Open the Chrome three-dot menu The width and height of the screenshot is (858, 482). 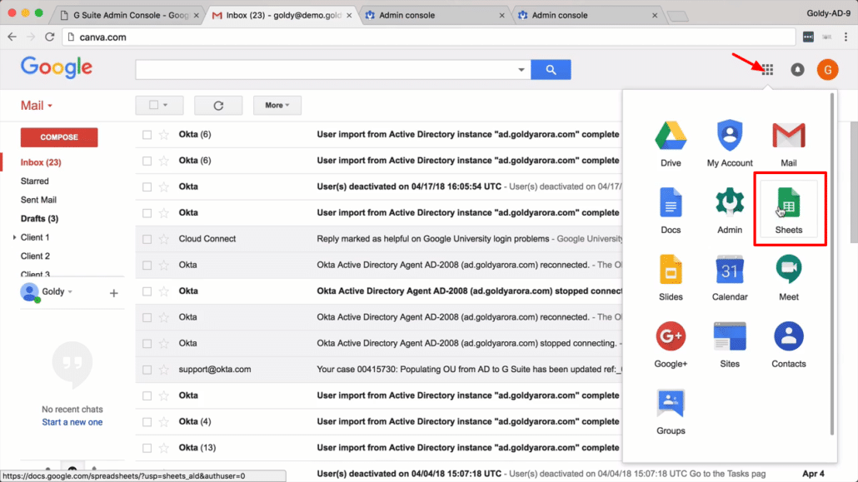click(846, 37)
